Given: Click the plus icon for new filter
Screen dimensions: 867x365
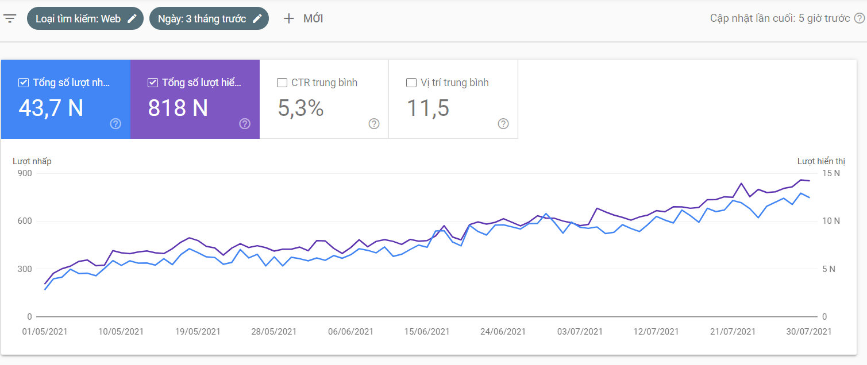Looking at the screenshot, I should click(x=288, y=18).
